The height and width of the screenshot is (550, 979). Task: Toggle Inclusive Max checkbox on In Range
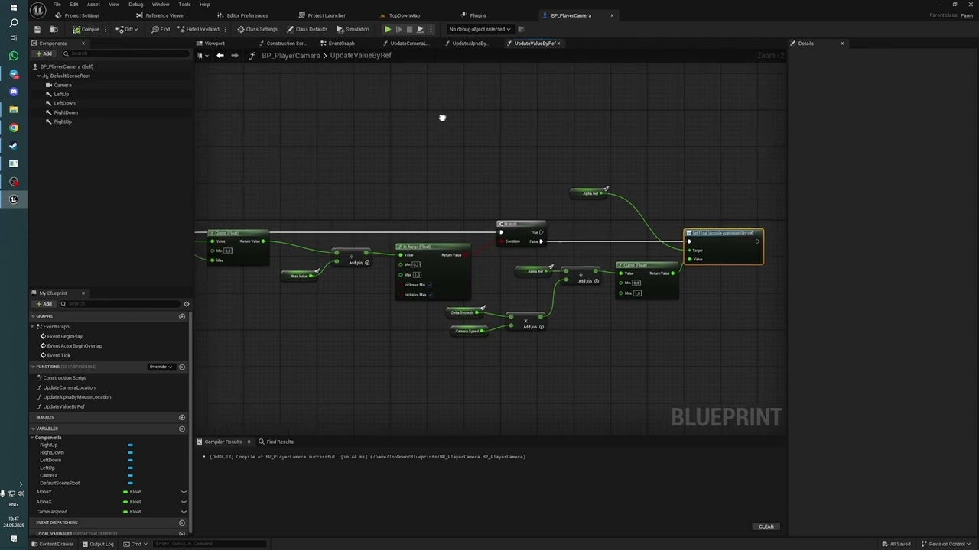(431, 295)
